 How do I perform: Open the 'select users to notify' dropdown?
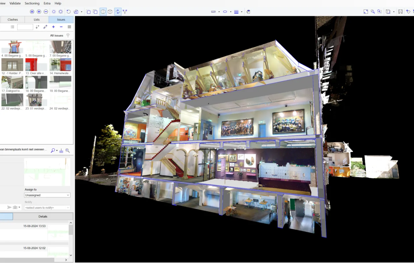pyautogui.click(x=47, y=207)
